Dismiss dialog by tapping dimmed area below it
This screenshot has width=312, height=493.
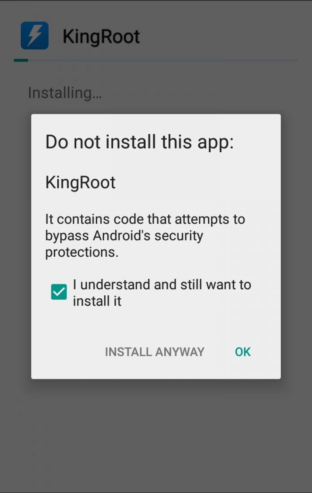156,434
